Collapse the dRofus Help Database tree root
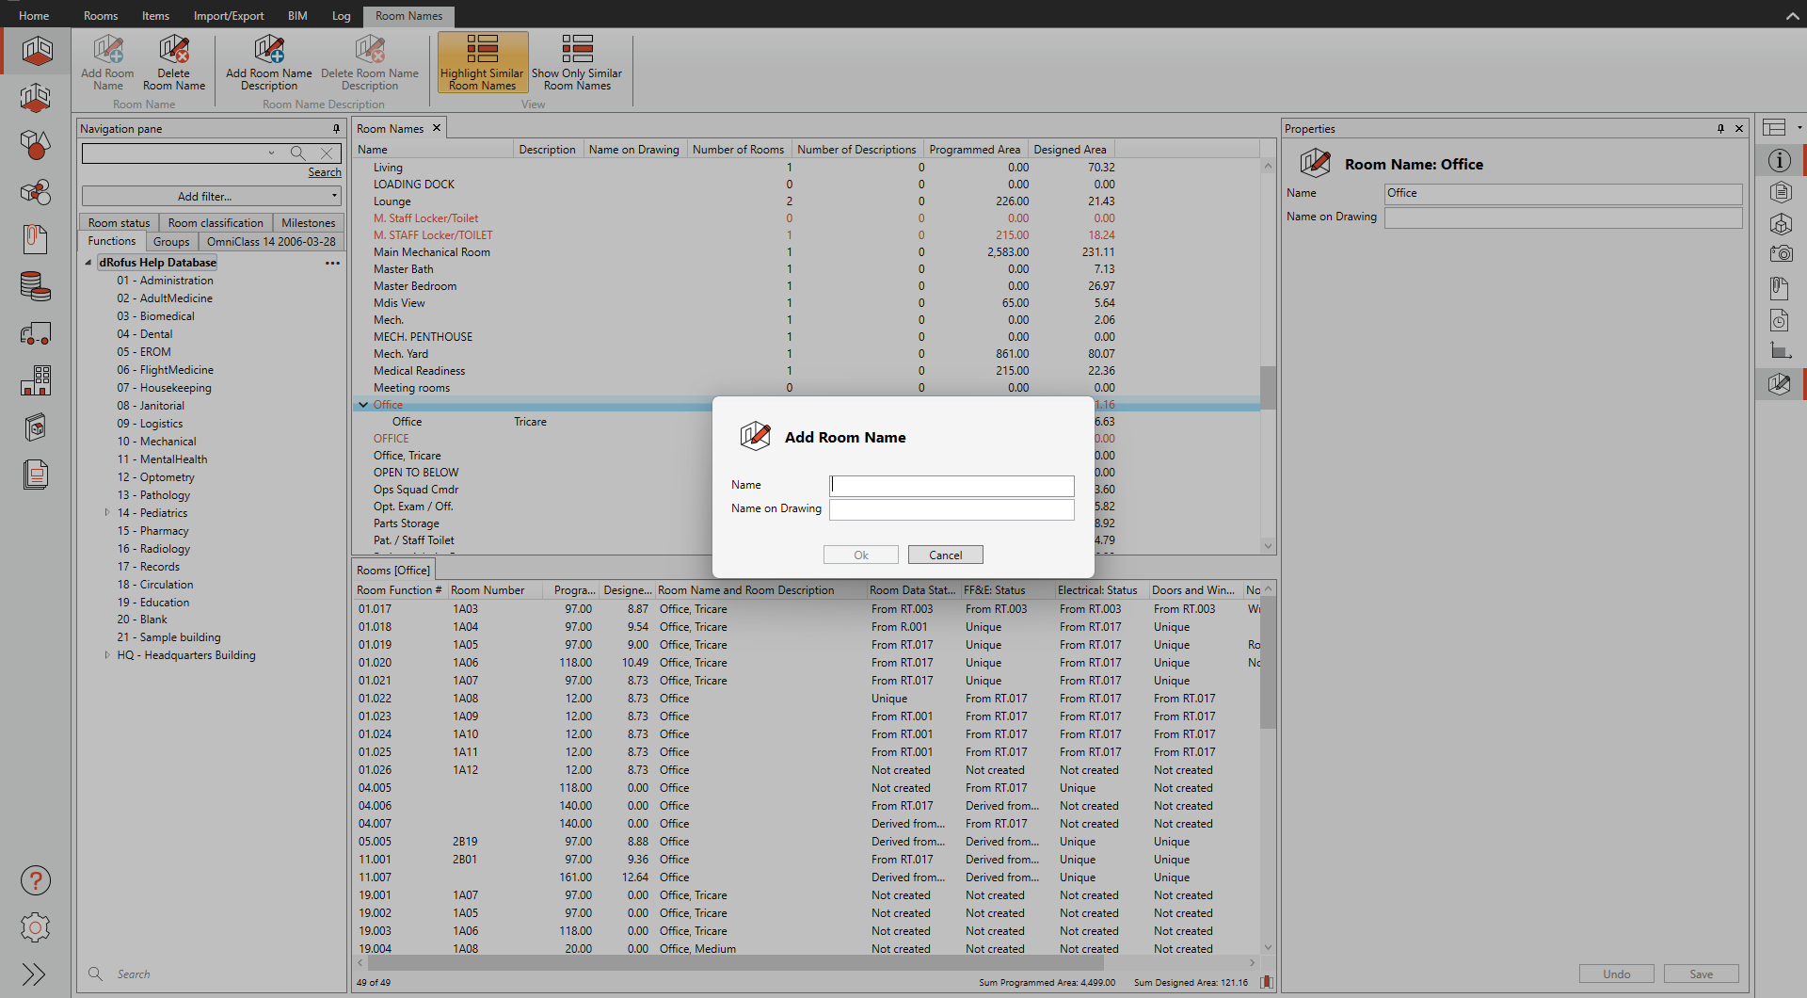Image resolution: width=1807 pixels, height=998 pixels. click(88, 263)
